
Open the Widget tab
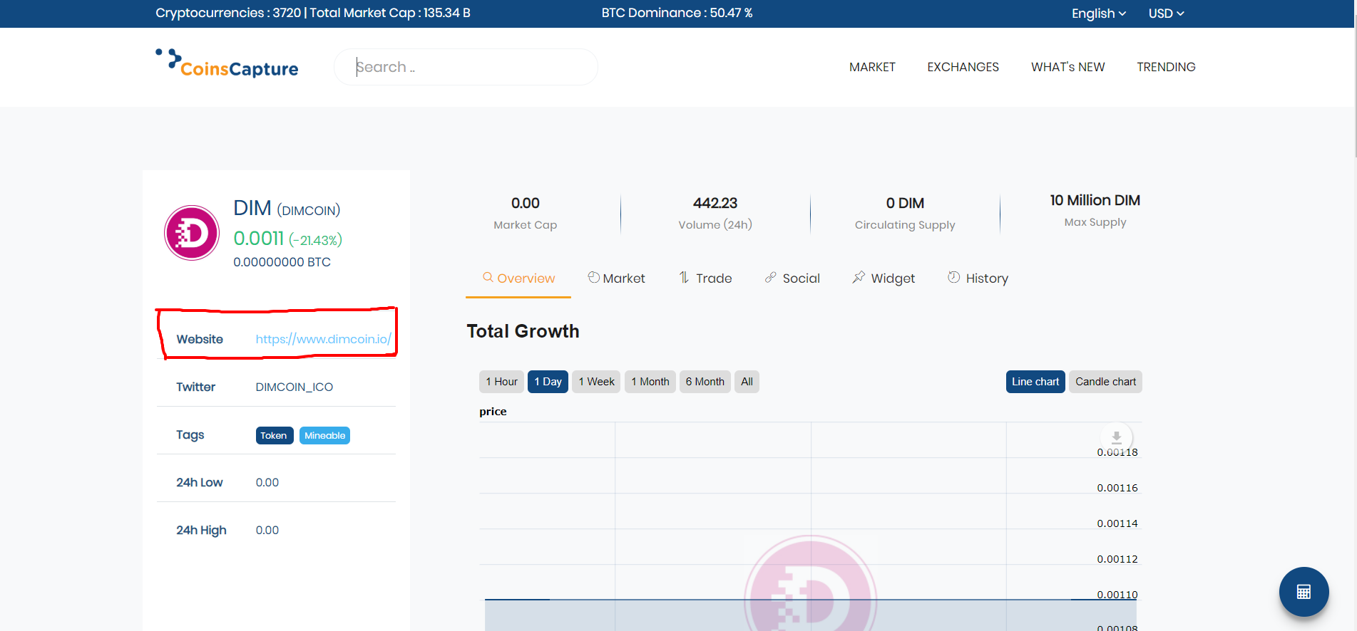884,278
